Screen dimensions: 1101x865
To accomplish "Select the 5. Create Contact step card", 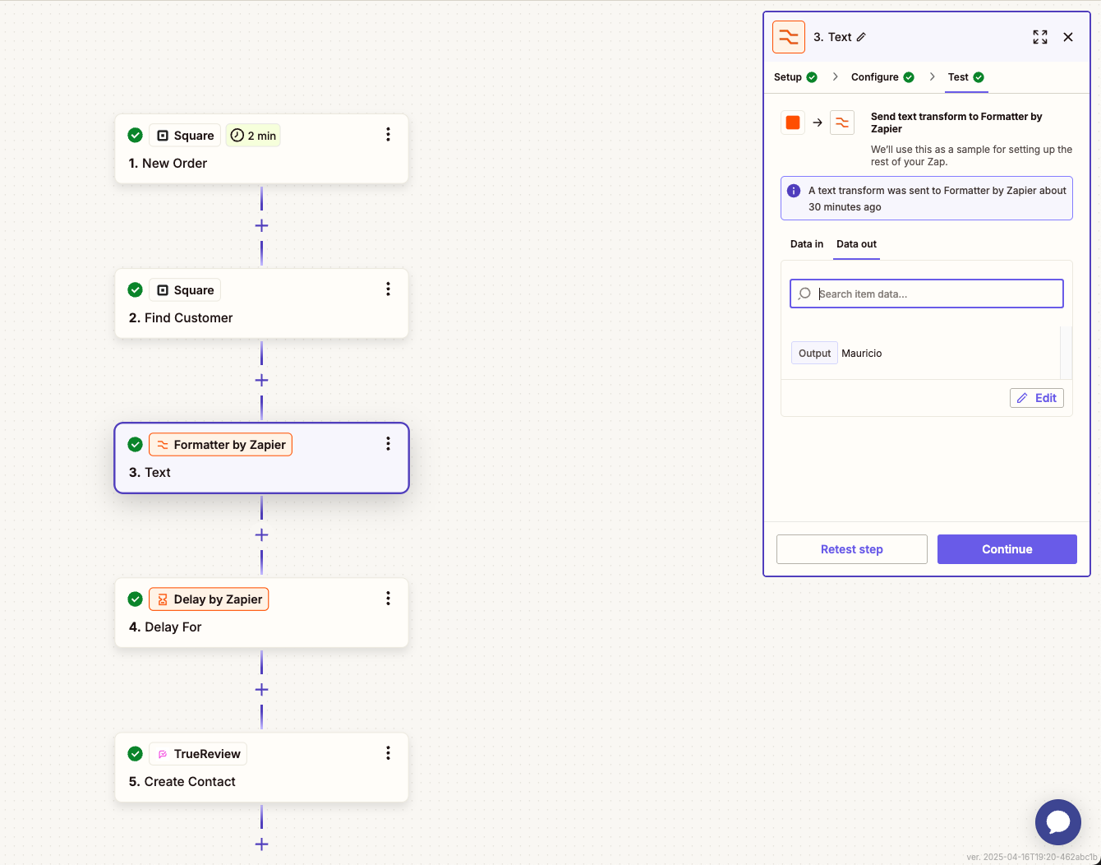I will coord(261,767).
